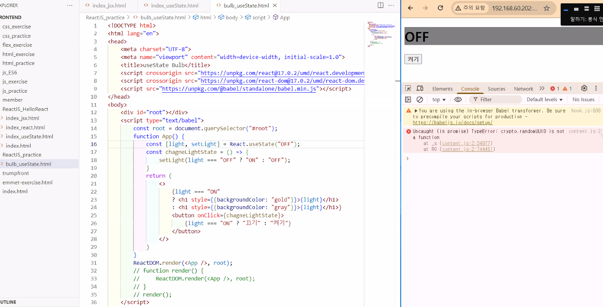Open the babeljs.io/docs/setup link
This screenshot has width=603, height=307.
point(453,123)
